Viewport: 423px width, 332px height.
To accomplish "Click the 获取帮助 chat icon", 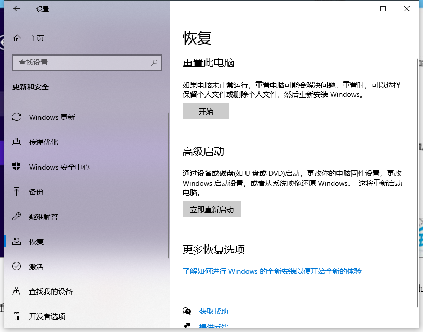I will click(x=187, y=311).
